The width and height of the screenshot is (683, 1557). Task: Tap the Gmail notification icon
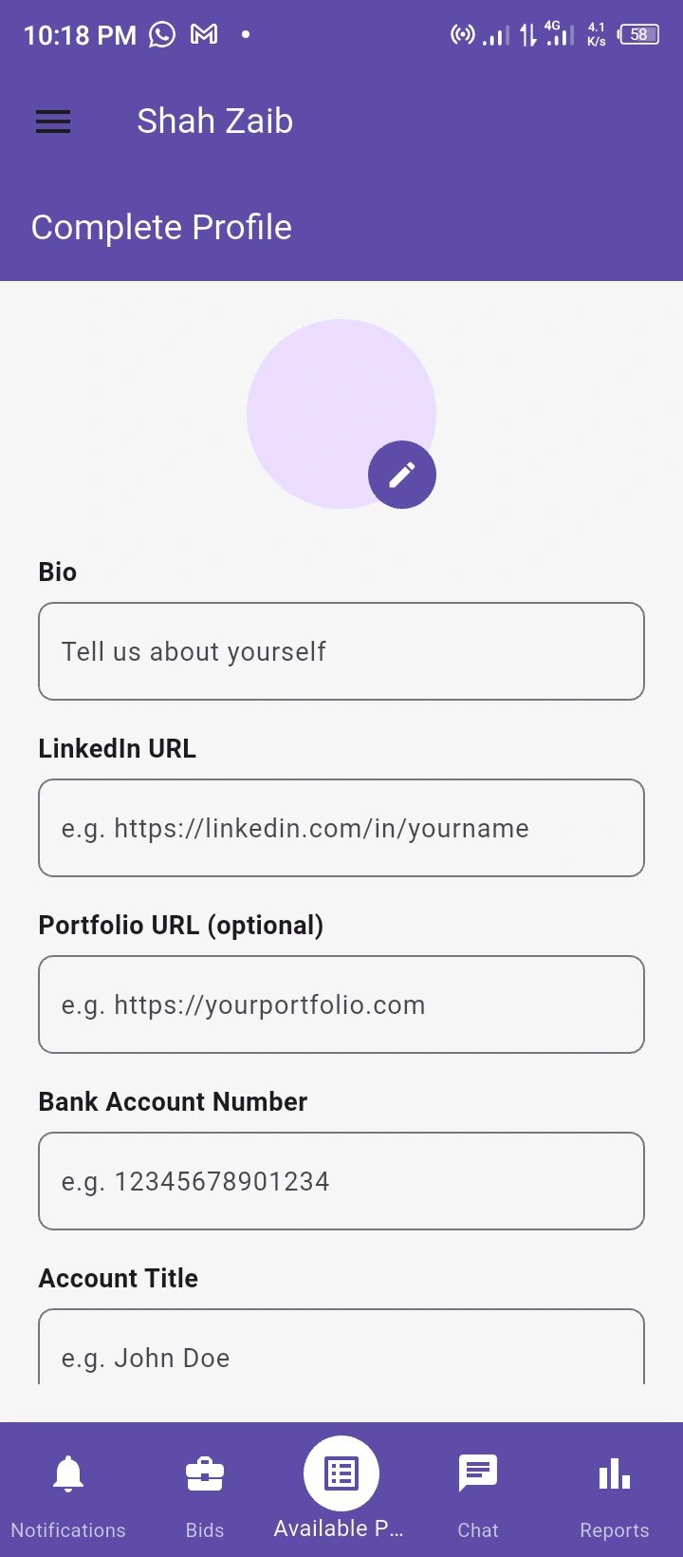(x=204, y=35)
